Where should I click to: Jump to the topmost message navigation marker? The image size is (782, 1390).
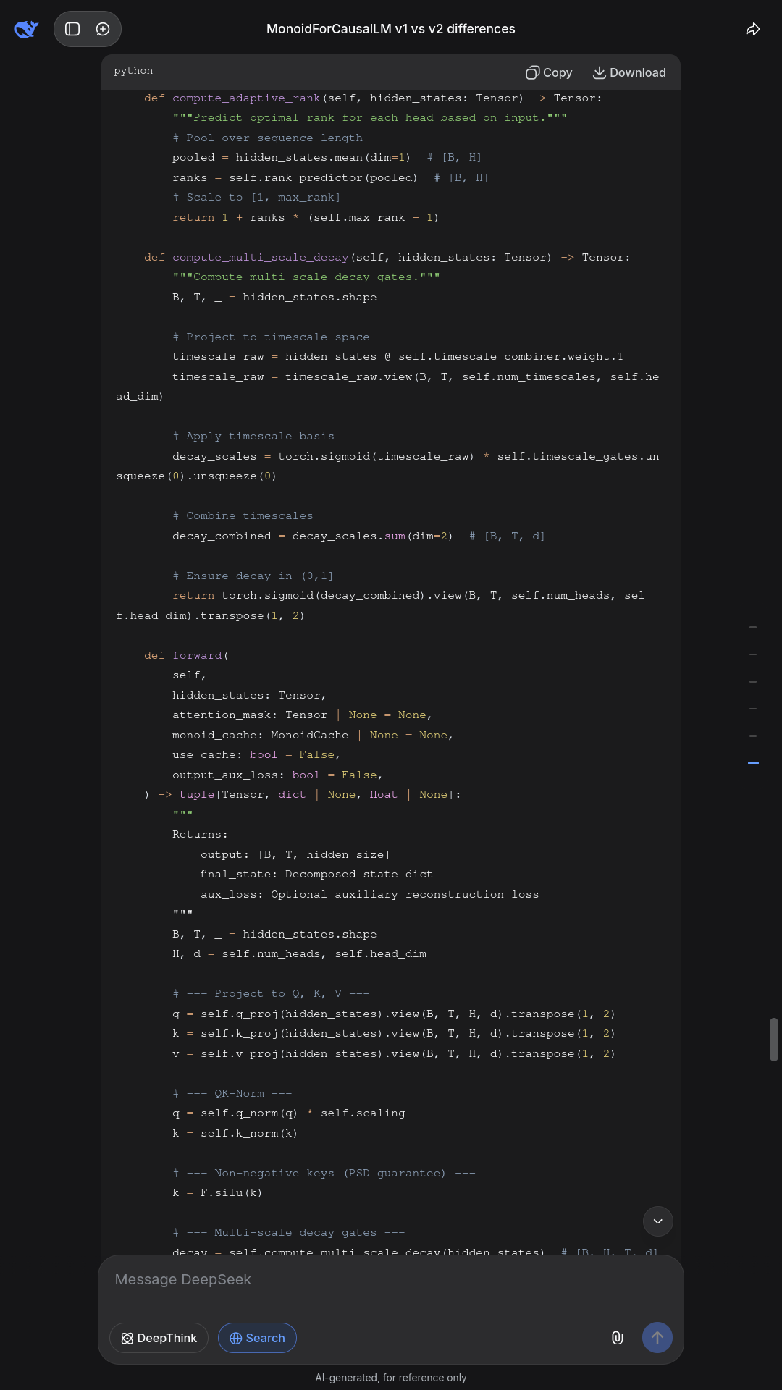753,627
